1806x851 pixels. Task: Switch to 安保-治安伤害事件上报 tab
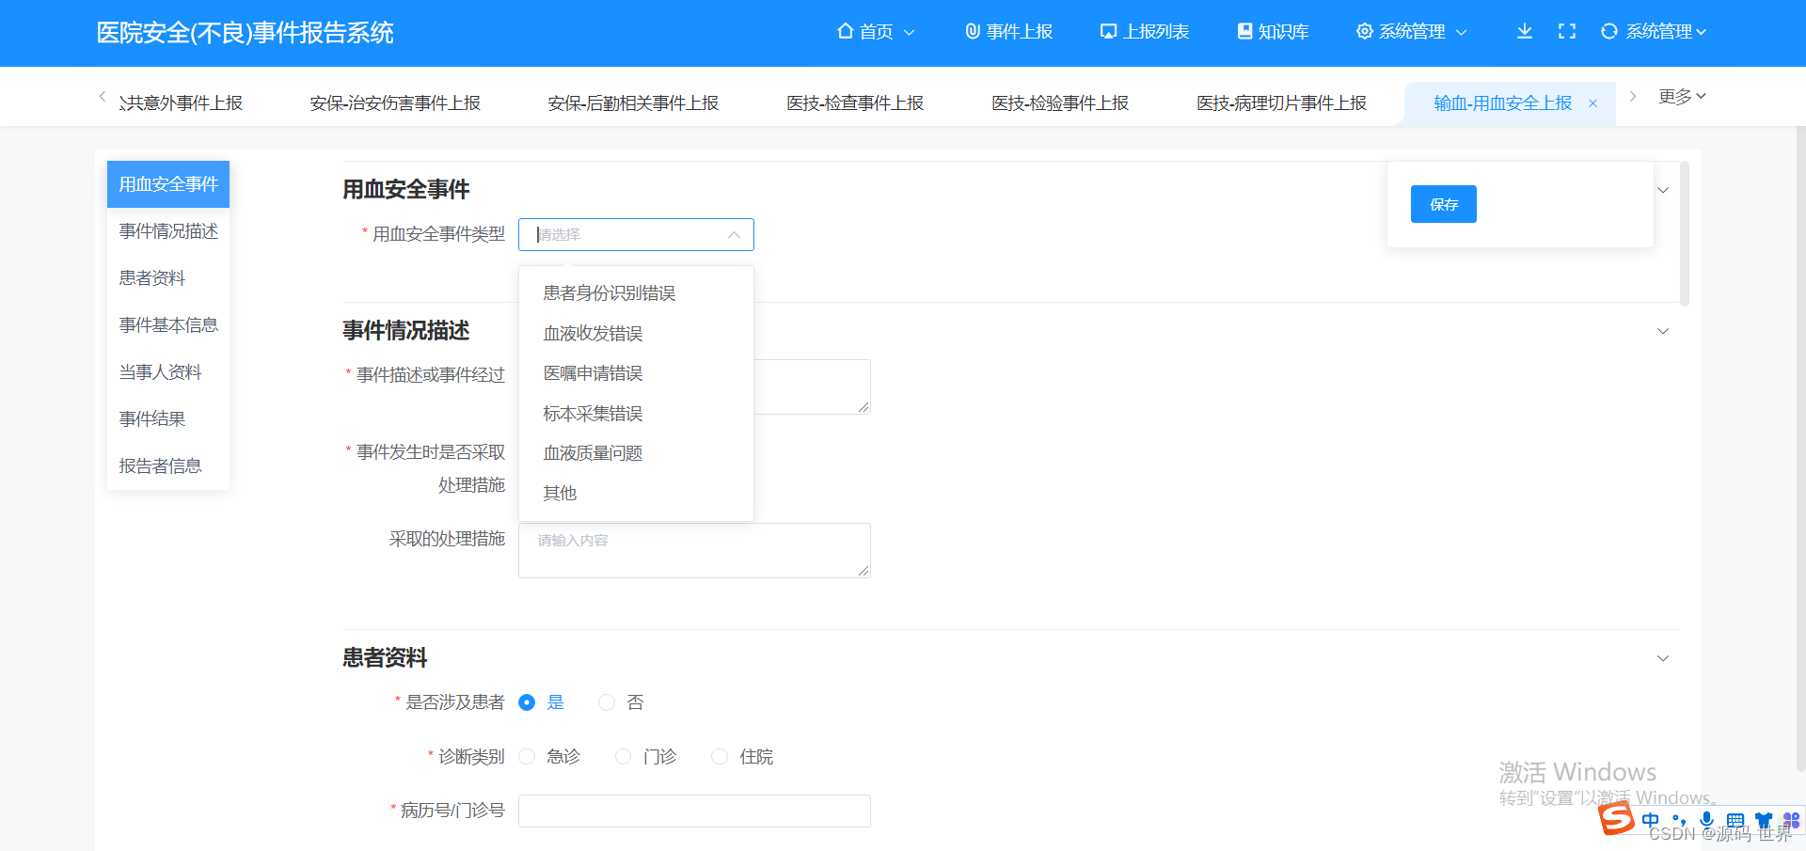click(x=395, y=103)
